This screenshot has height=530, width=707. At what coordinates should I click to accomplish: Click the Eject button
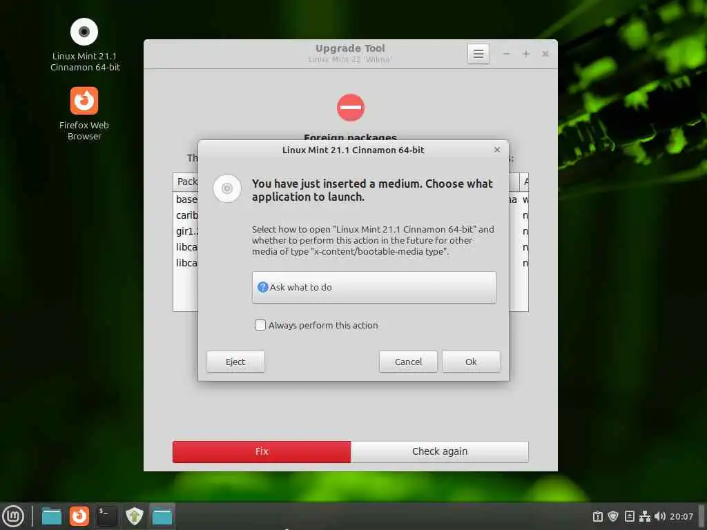[235, 362]
